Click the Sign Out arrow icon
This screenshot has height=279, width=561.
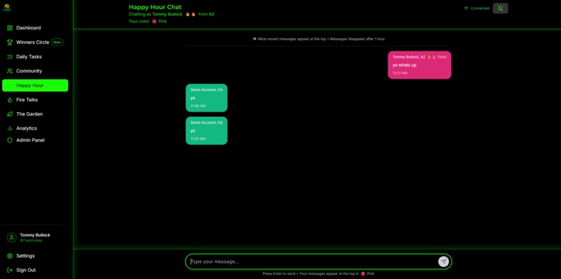[10, 270]
